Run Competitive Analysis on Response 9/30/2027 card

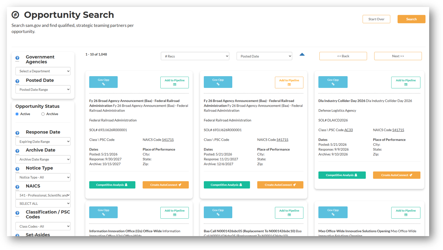point(112,185)
